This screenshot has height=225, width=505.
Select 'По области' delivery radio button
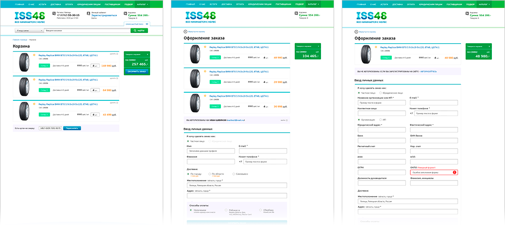pos(210,174)
